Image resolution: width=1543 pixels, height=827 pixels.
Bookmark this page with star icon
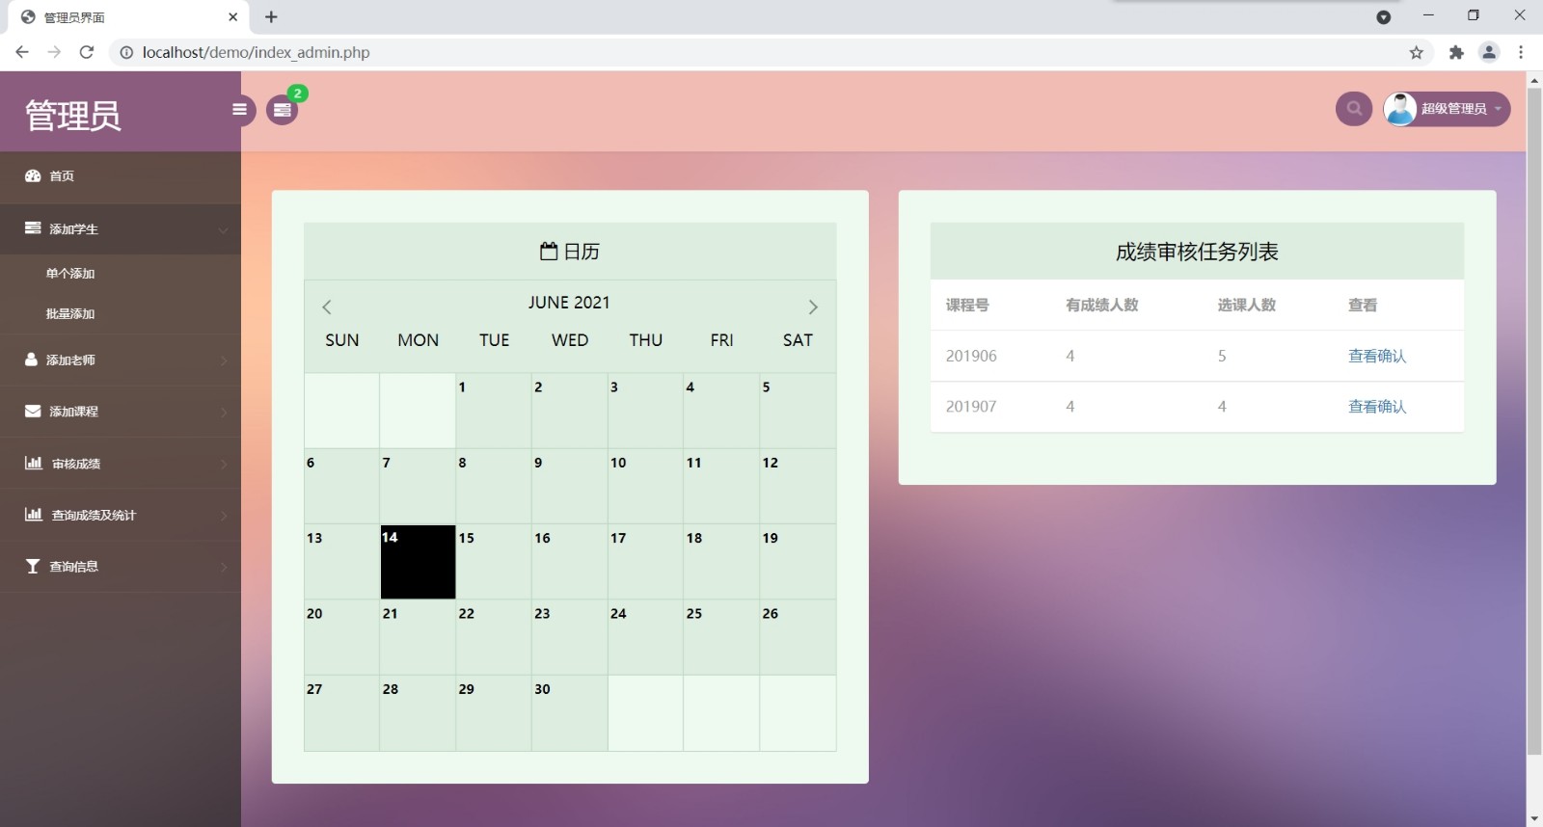[1416, 53]
